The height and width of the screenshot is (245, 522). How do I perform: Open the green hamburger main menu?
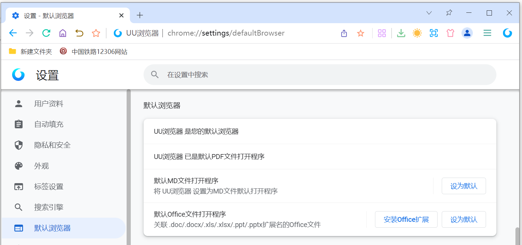(x=487, y=33)
